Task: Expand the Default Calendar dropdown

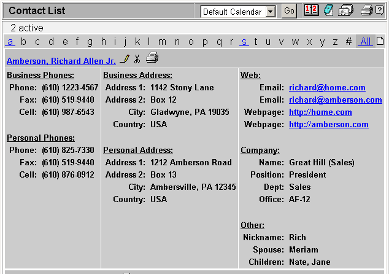Action: pyautogui.click(x=271, y=12)
